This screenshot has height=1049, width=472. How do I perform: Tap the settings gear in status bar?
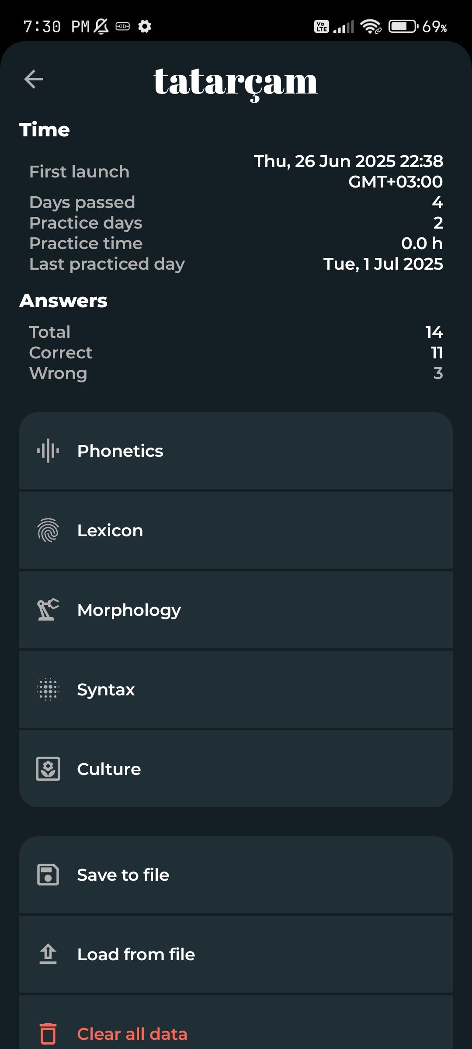[145, 27]
